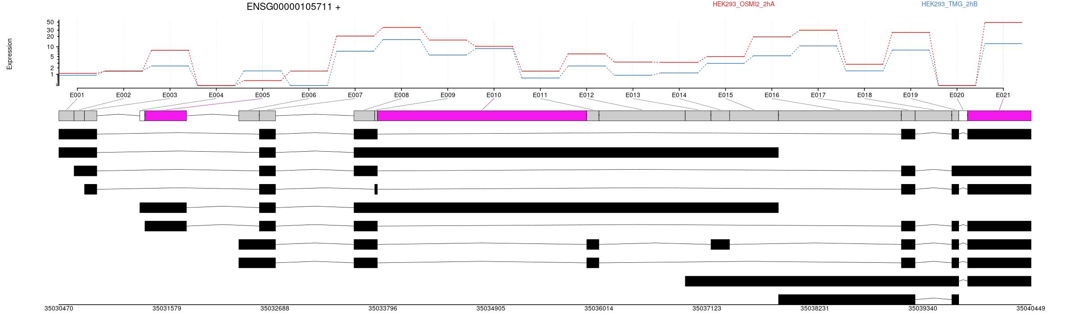Select exon label E004
Image resolution: width=1080 pixels, height=315 pixels.
click(216, 95)
